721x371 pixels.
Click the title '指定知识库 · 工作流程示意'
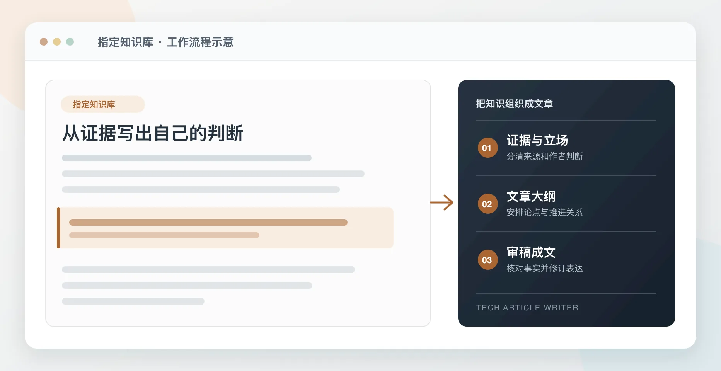(x=165, y=42)
